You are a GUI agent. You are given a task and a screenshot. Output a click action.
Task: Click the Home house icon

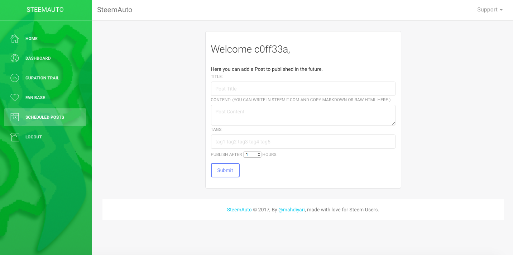click(15, 39)
